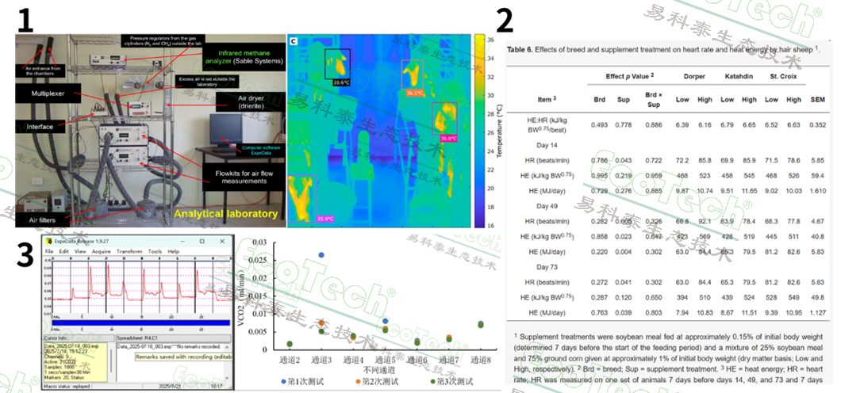Click the Interface label in lab photo
This screenshot has height=393, width=841.
(x=40, y=127)
